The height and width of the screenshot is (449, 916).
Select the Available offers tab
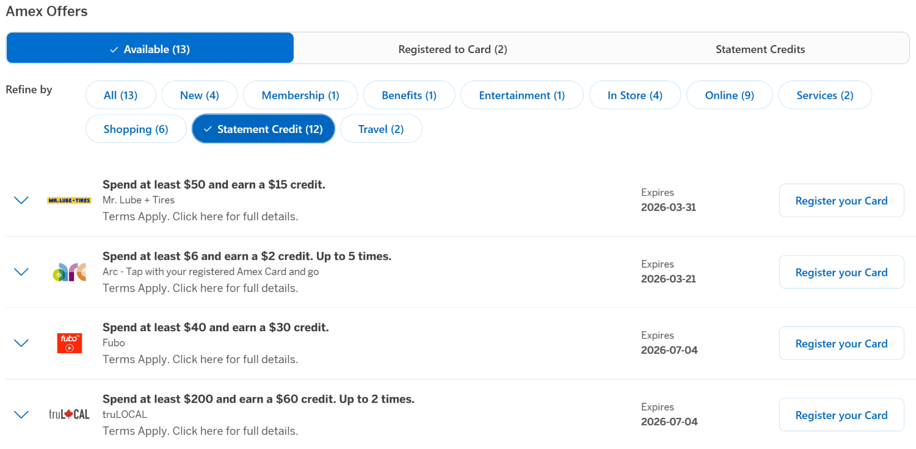point(150,48)
